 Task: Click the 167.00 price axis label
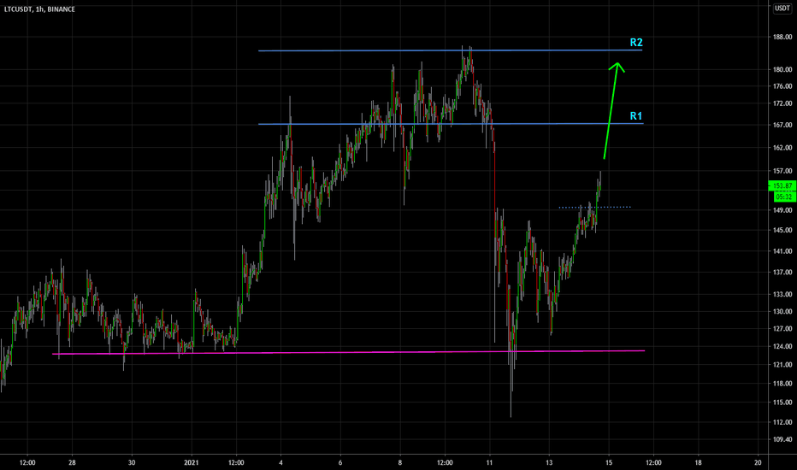coord(782,125)
